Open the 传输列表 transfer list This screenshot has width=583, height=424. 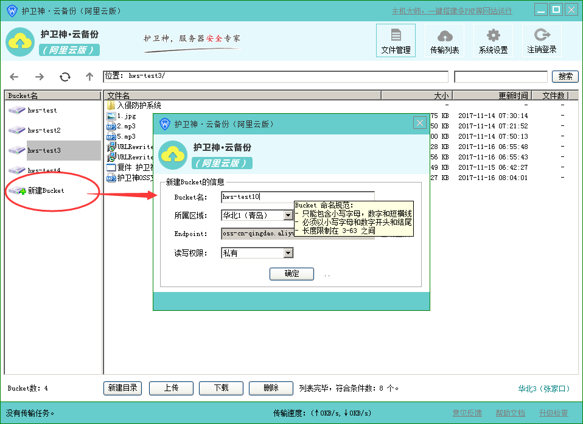[444, 41]
